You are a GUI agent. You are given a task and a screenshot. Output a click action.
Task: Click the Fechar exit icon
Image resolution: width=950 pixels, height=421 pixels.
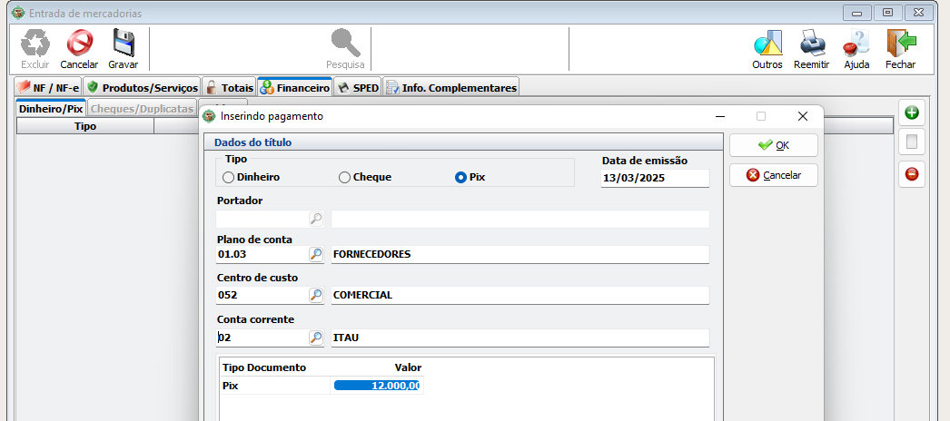900,44
